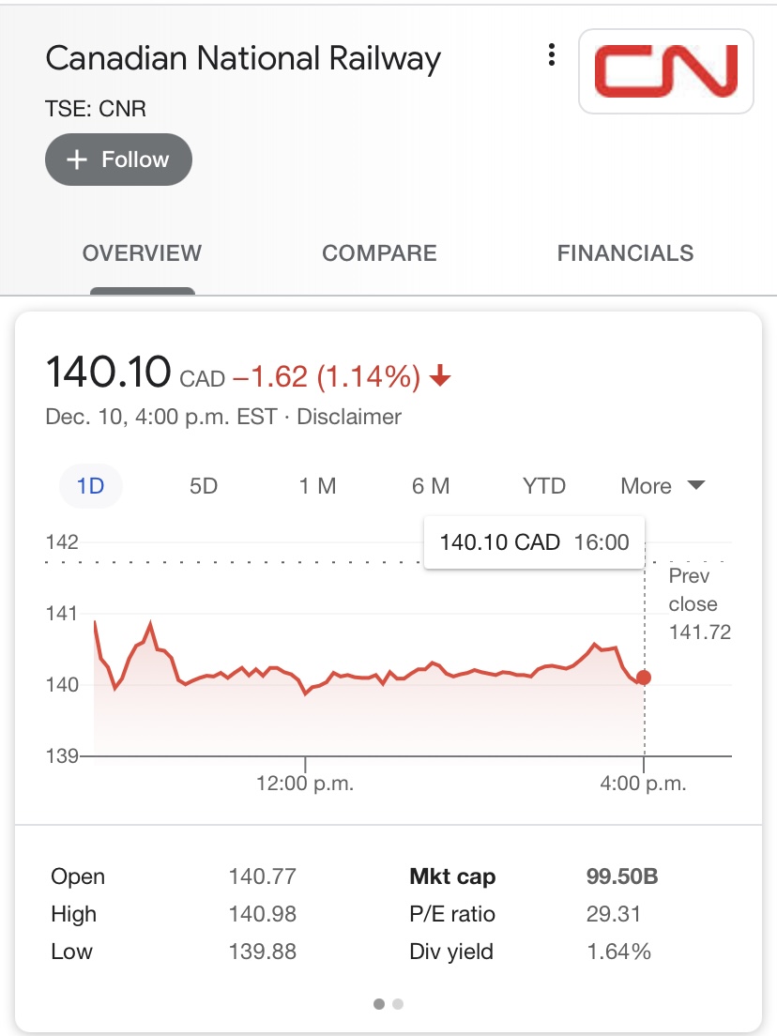Display the YTD chart range
Image resolution: width=777 pixels, height=1036 pixels.
click(x=544, y=486)
